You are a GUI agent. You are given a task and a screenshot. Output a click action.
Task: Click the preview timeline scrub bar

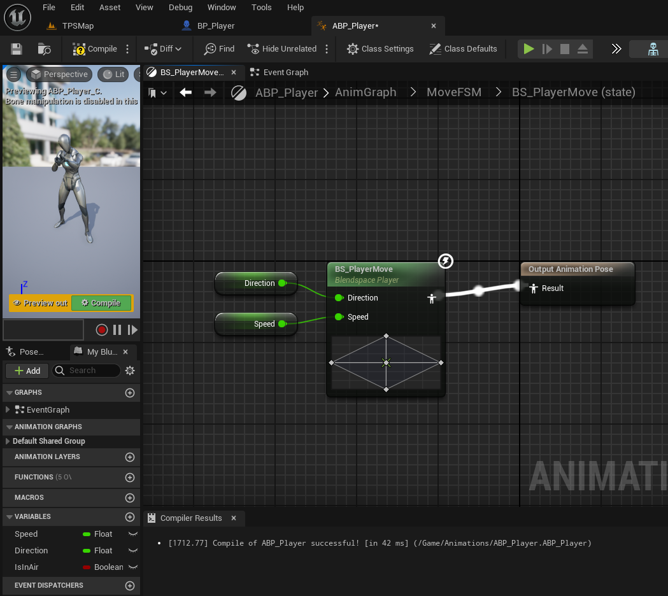[43, 330]
